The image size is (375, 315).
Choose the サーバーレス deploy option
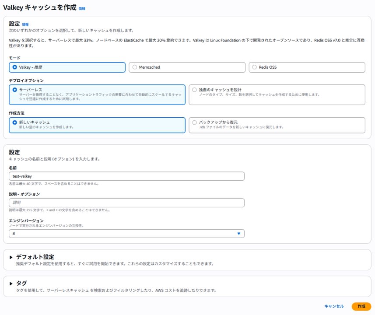pos(97,94)
